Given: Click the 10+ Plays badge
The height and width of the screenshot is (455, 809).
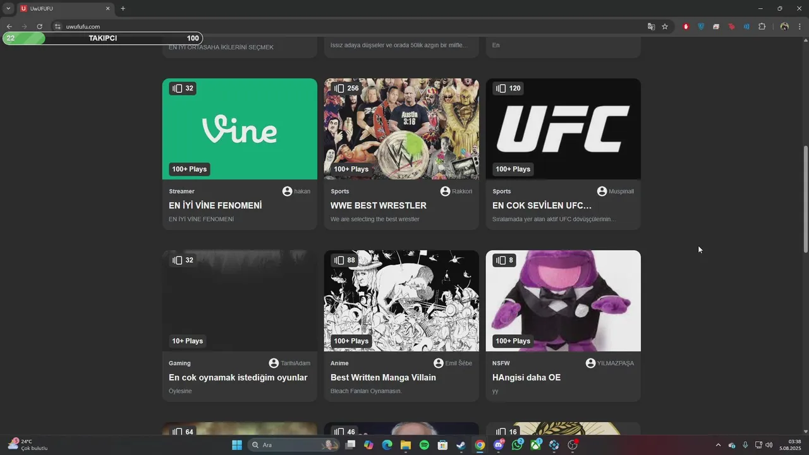Looking at the screenshot, I should click(x=188, y=341).
